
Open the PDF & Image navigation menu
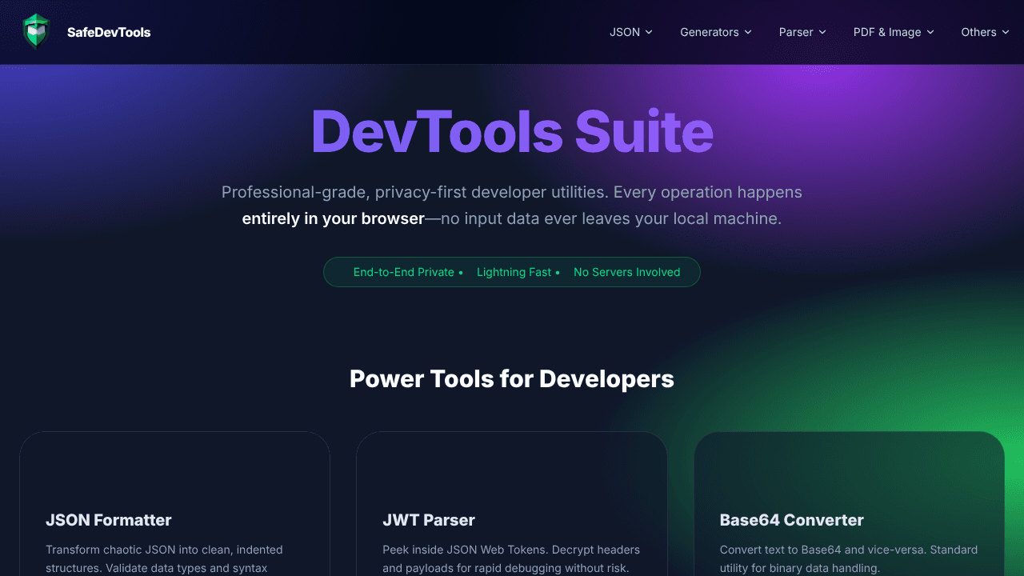click(x=894, y=32)
